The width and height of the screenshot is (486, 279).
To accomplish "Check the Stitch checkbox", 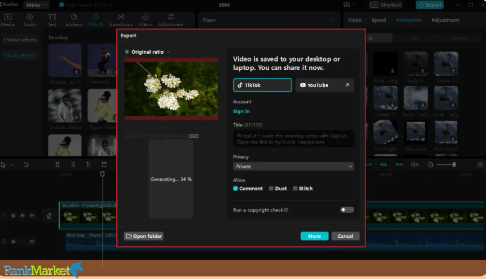I will pos(295,188).
